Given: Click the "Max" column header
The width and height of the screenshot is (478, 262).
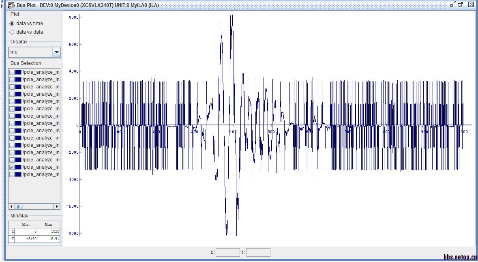Looking at the screenshot, I should tap(49, 224).
